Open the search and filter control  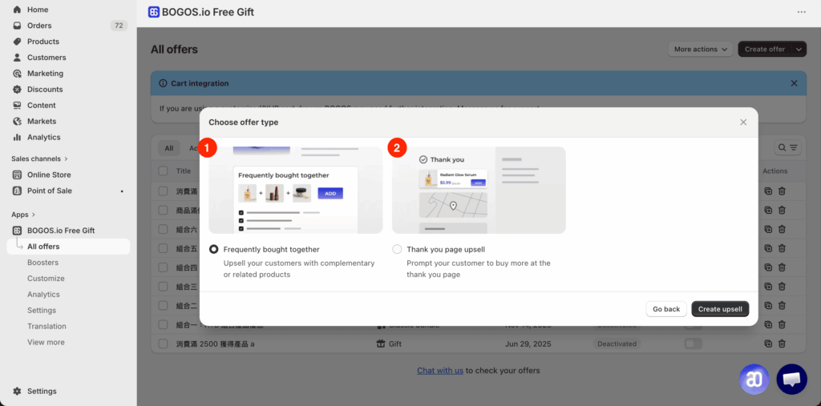(787, 147)
